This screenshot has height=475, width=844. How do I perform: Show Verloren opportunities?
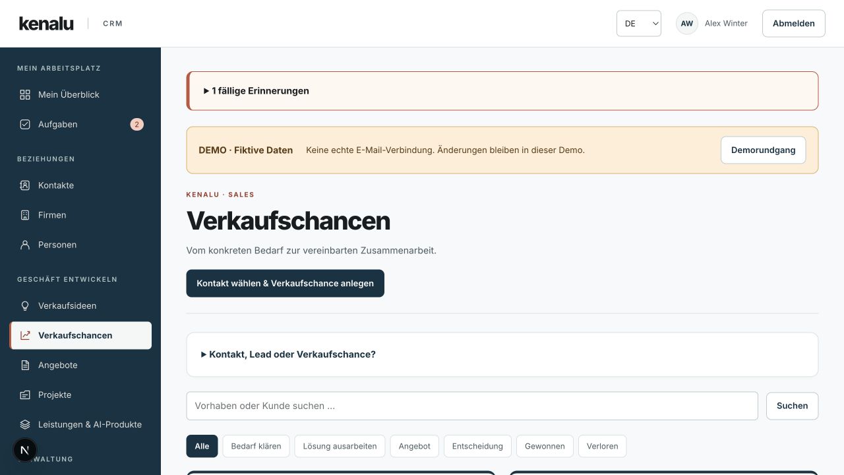tap(602, 446)
